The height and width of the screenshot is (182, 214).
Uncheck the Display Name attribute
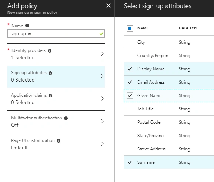point(130,69)
